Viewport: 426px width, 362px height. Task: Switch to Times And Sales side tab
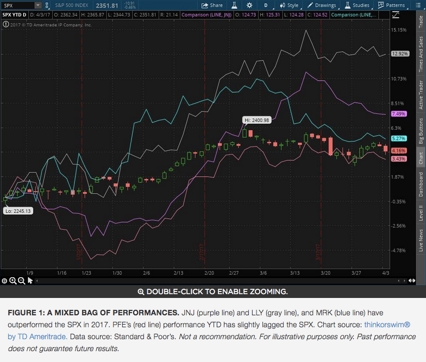click(x=421, y=54)
